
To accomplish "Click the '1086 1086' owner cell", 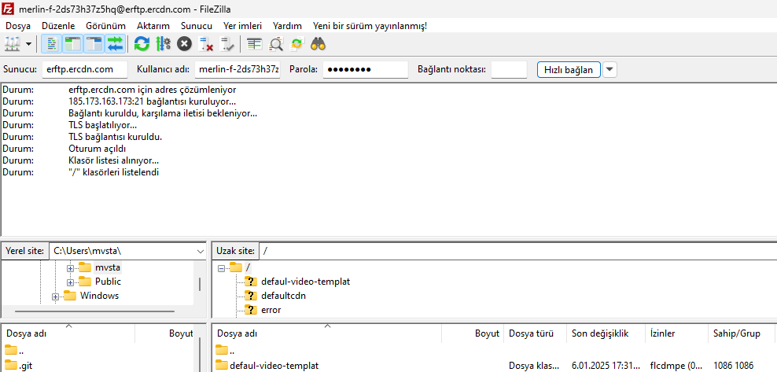I will 734,366.
